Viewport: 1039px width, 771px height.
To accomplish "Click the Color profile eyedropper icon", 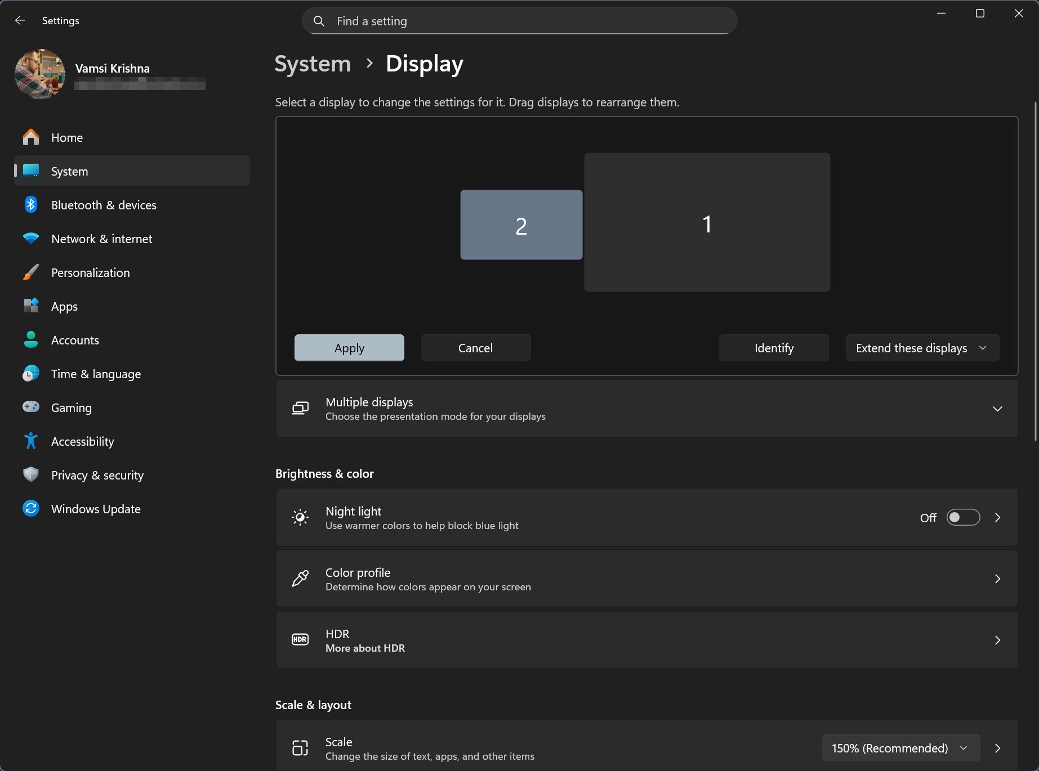I will click(300, 579).
